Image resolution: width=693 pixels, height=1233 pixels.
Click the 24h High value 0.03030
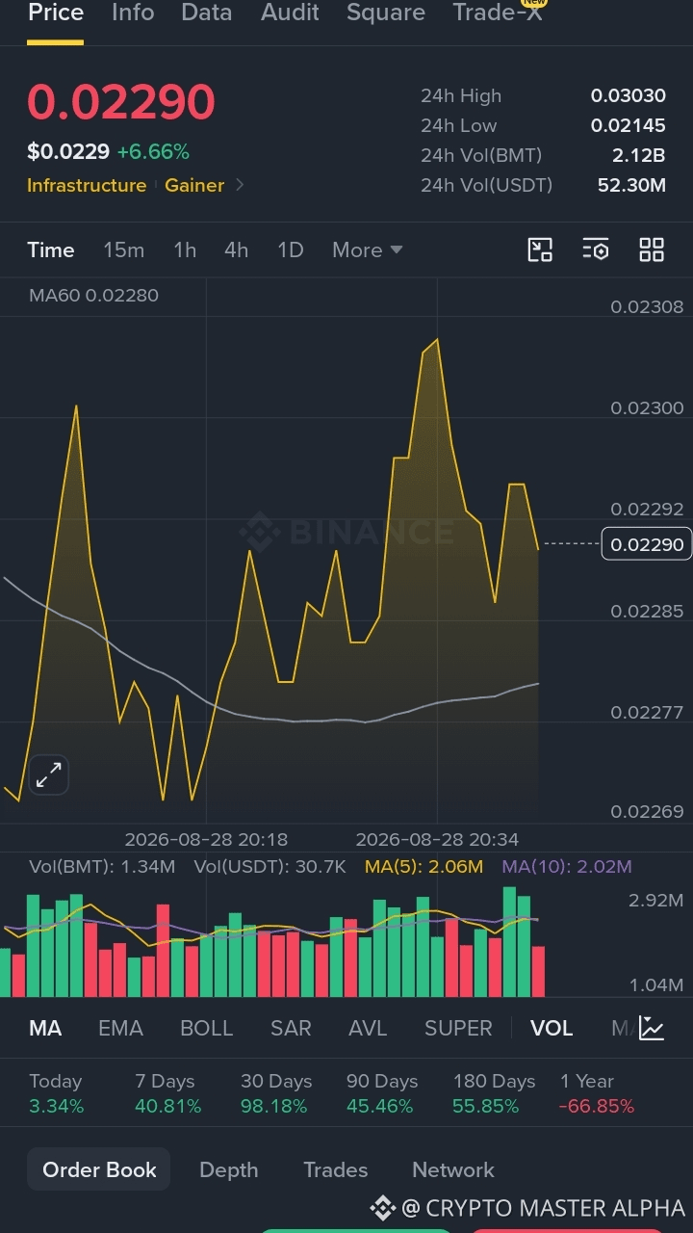point(629,95)
